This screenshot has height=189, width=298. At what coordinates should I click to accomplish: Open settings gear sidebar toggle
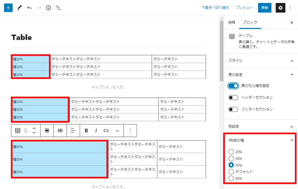tap(280, 8)
